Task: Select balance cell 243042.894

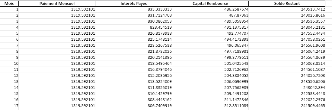Action: 287,88
